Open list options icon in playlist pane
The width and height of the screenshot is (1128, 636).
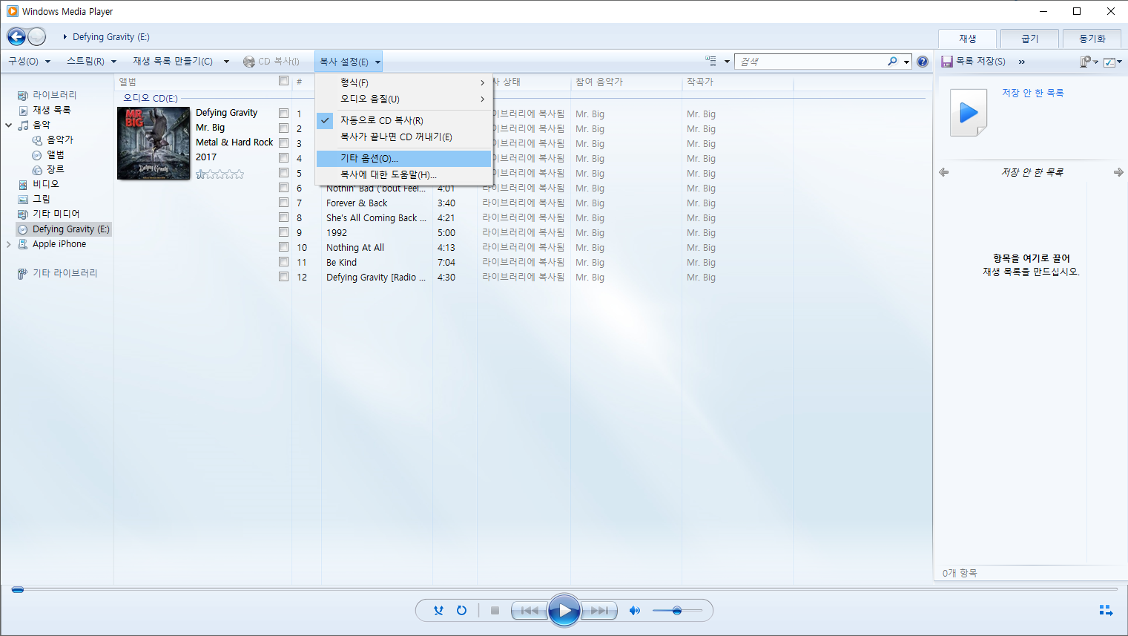point(1112,62)
